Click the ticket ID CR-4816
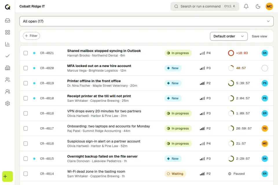 [47, 144]
